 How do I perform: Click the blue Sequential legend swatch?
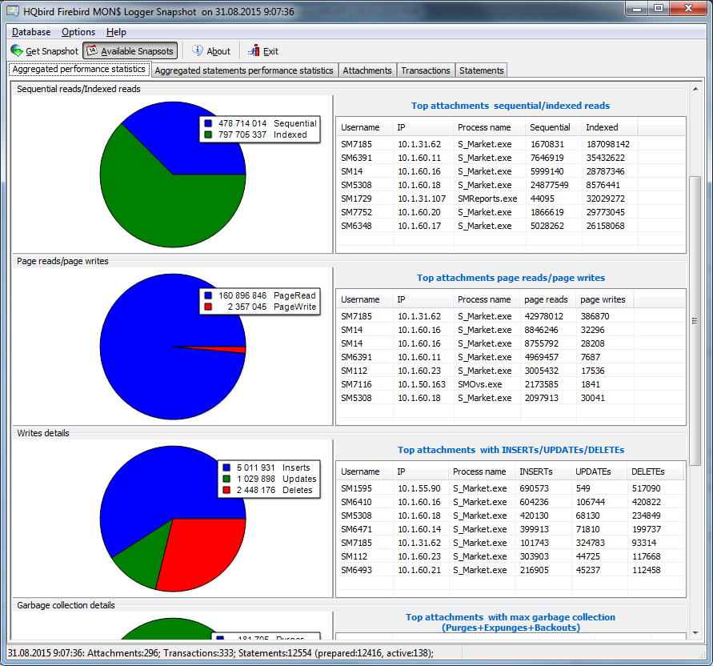[209, 124]
